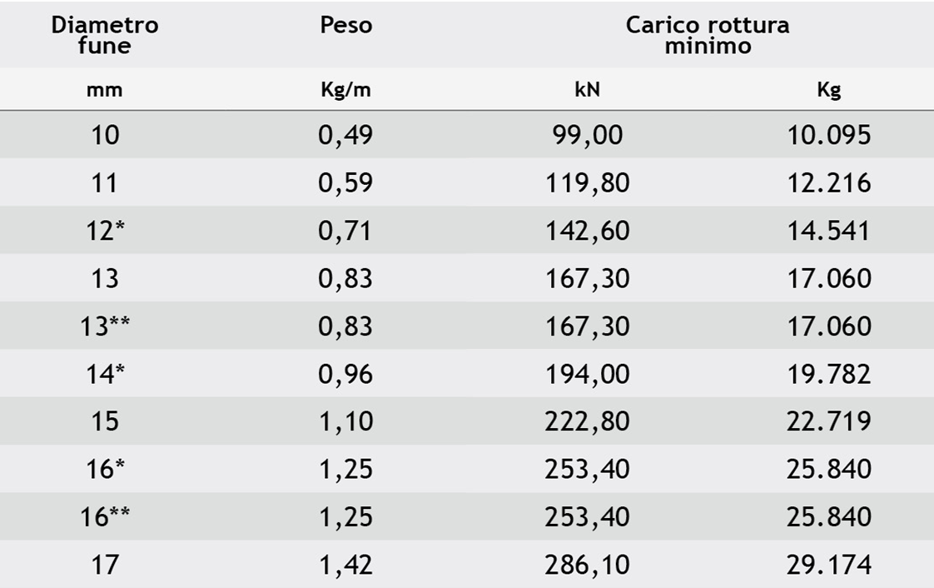Click the 119,80 kN value
Image resolution: width=934 pixels, height=588 pixels.
click(587, 182)
